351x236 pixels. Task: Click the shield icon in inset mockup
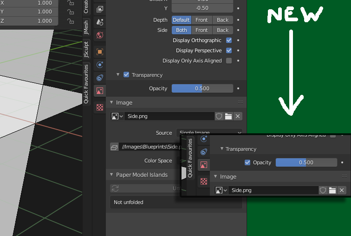pyautogui.click(x=323, y=190)
